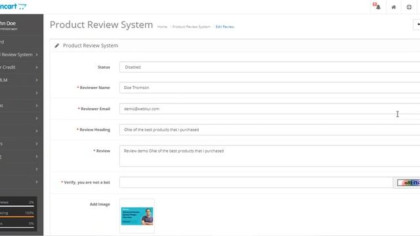Click the Reviewer Email input field
Screen dimensions: 420x236
coord(270,109)
